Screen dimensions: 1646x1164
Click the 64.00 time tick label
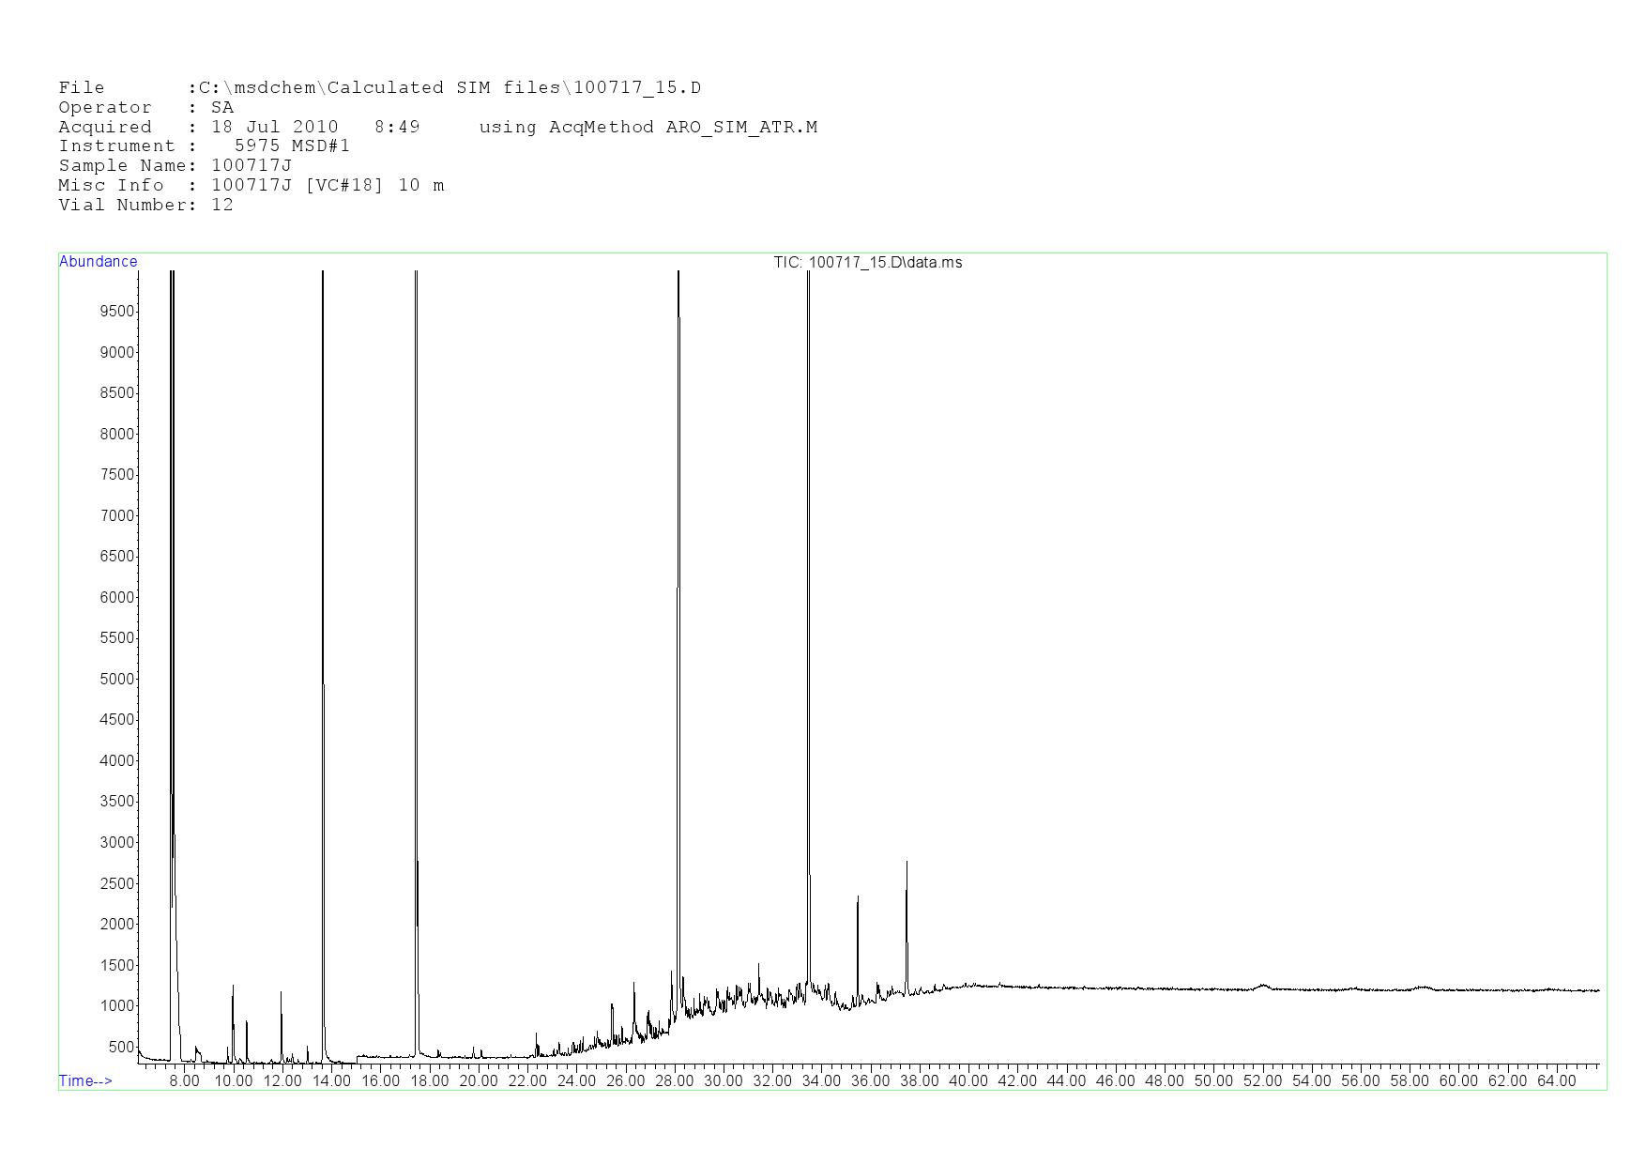point(1556,1081)
